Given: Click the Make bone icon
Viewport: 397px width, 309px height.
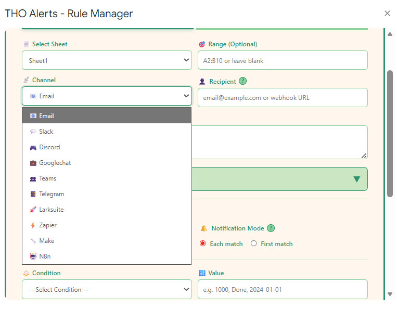Looking at the screenshot, I should pos(33,241).
